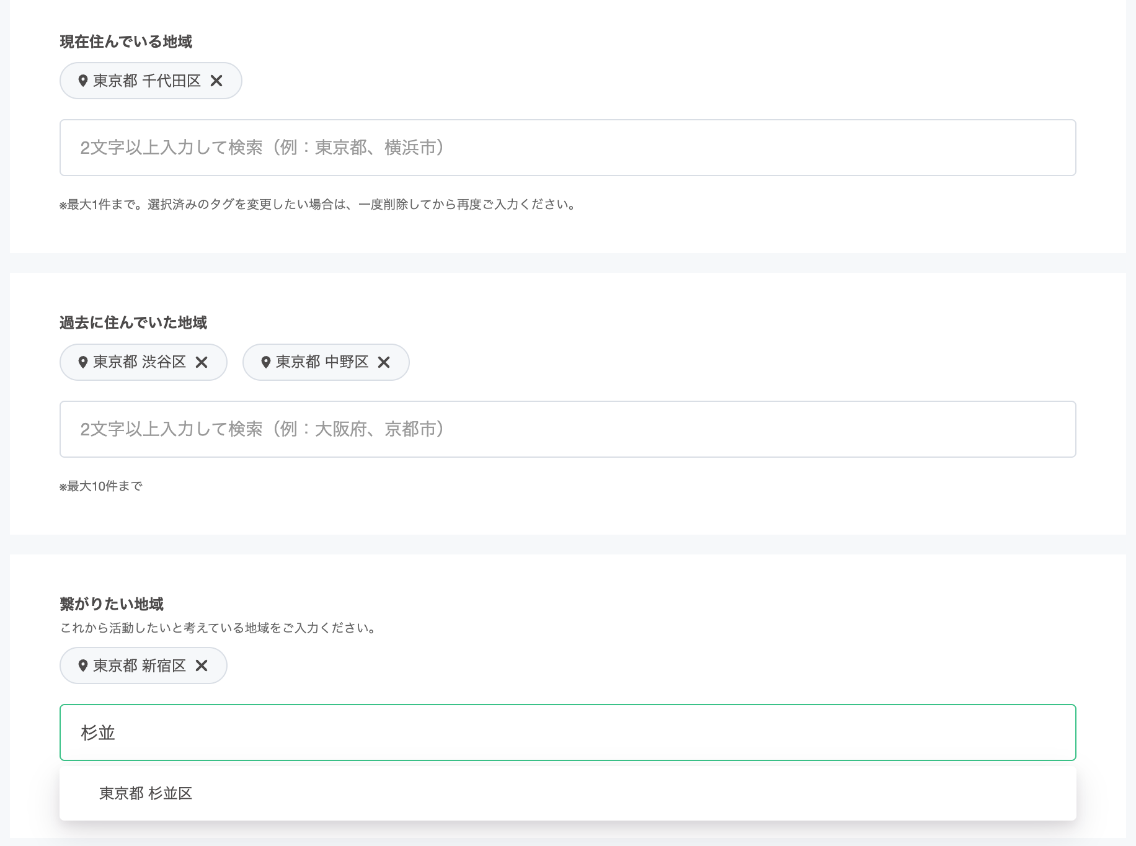Focus the past residence search field
The width and height of the screenshot is (1136, 846).
[x=568, y=429]
